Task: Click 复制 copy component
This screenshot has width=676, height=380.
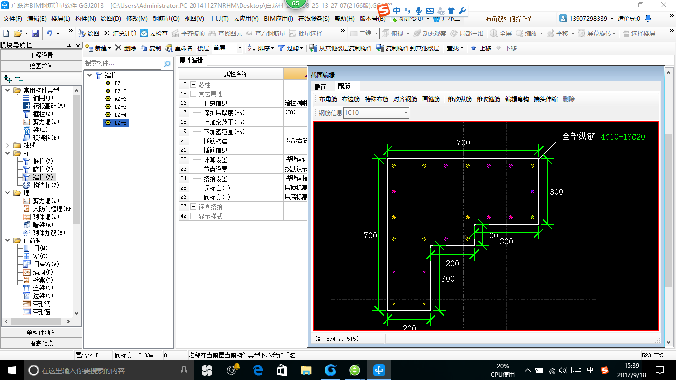Action: [150, 48]
